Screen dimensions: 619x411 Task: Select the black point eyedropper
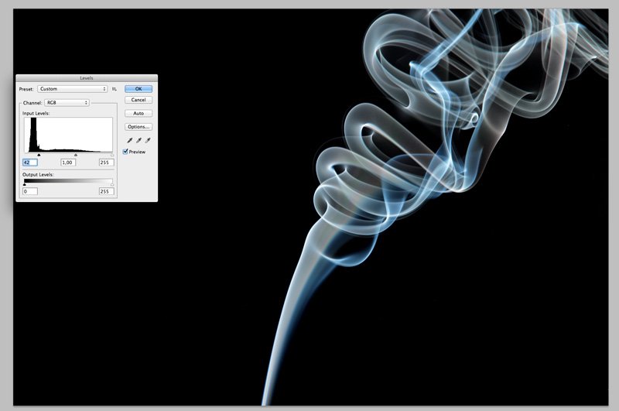point(130,140)
